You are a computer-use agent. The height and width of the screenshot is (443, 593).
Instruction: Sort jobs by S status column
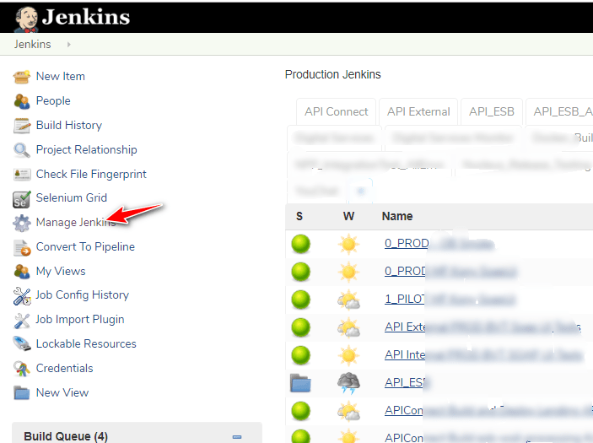coord(299,216)
